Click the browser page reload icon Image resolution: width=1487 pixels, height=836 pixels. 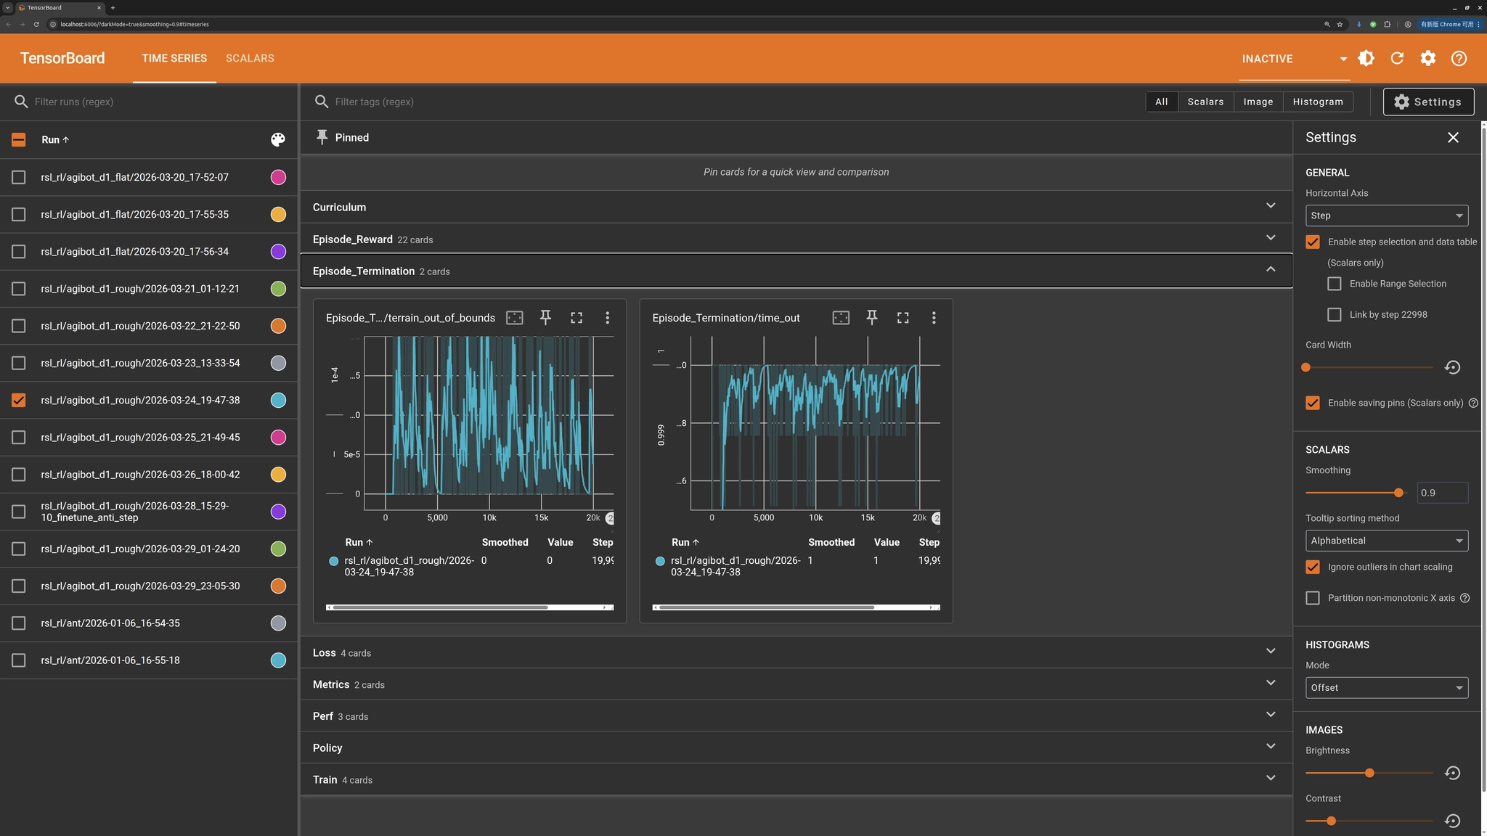pos(36,24)
